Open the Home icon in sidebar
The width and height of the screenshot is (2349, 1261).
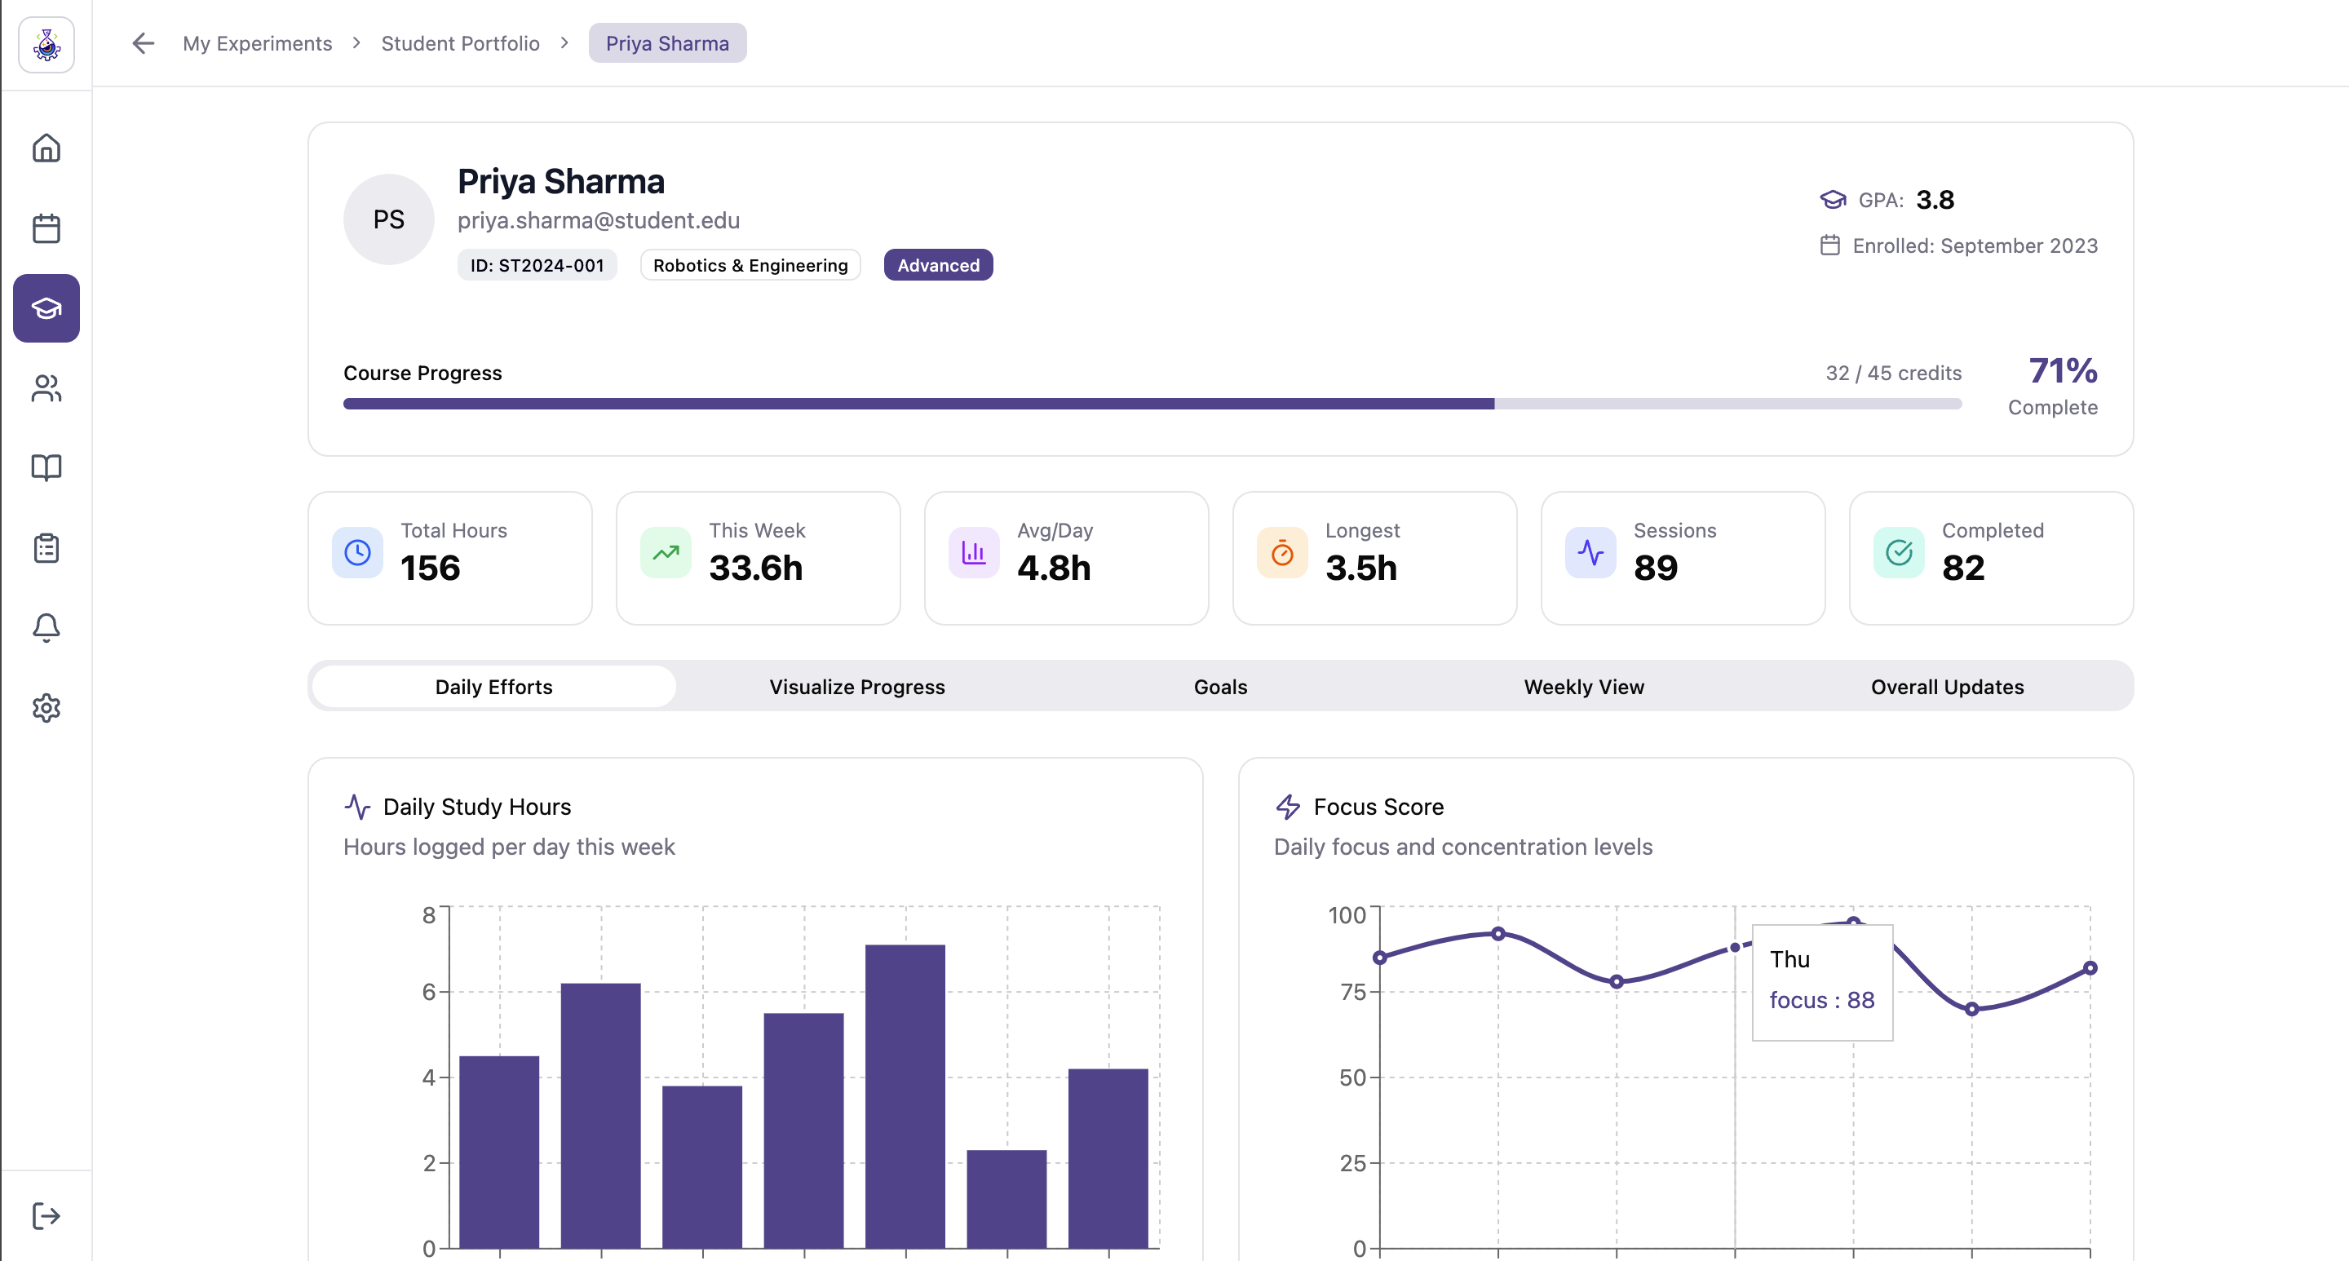pos(46,148)
